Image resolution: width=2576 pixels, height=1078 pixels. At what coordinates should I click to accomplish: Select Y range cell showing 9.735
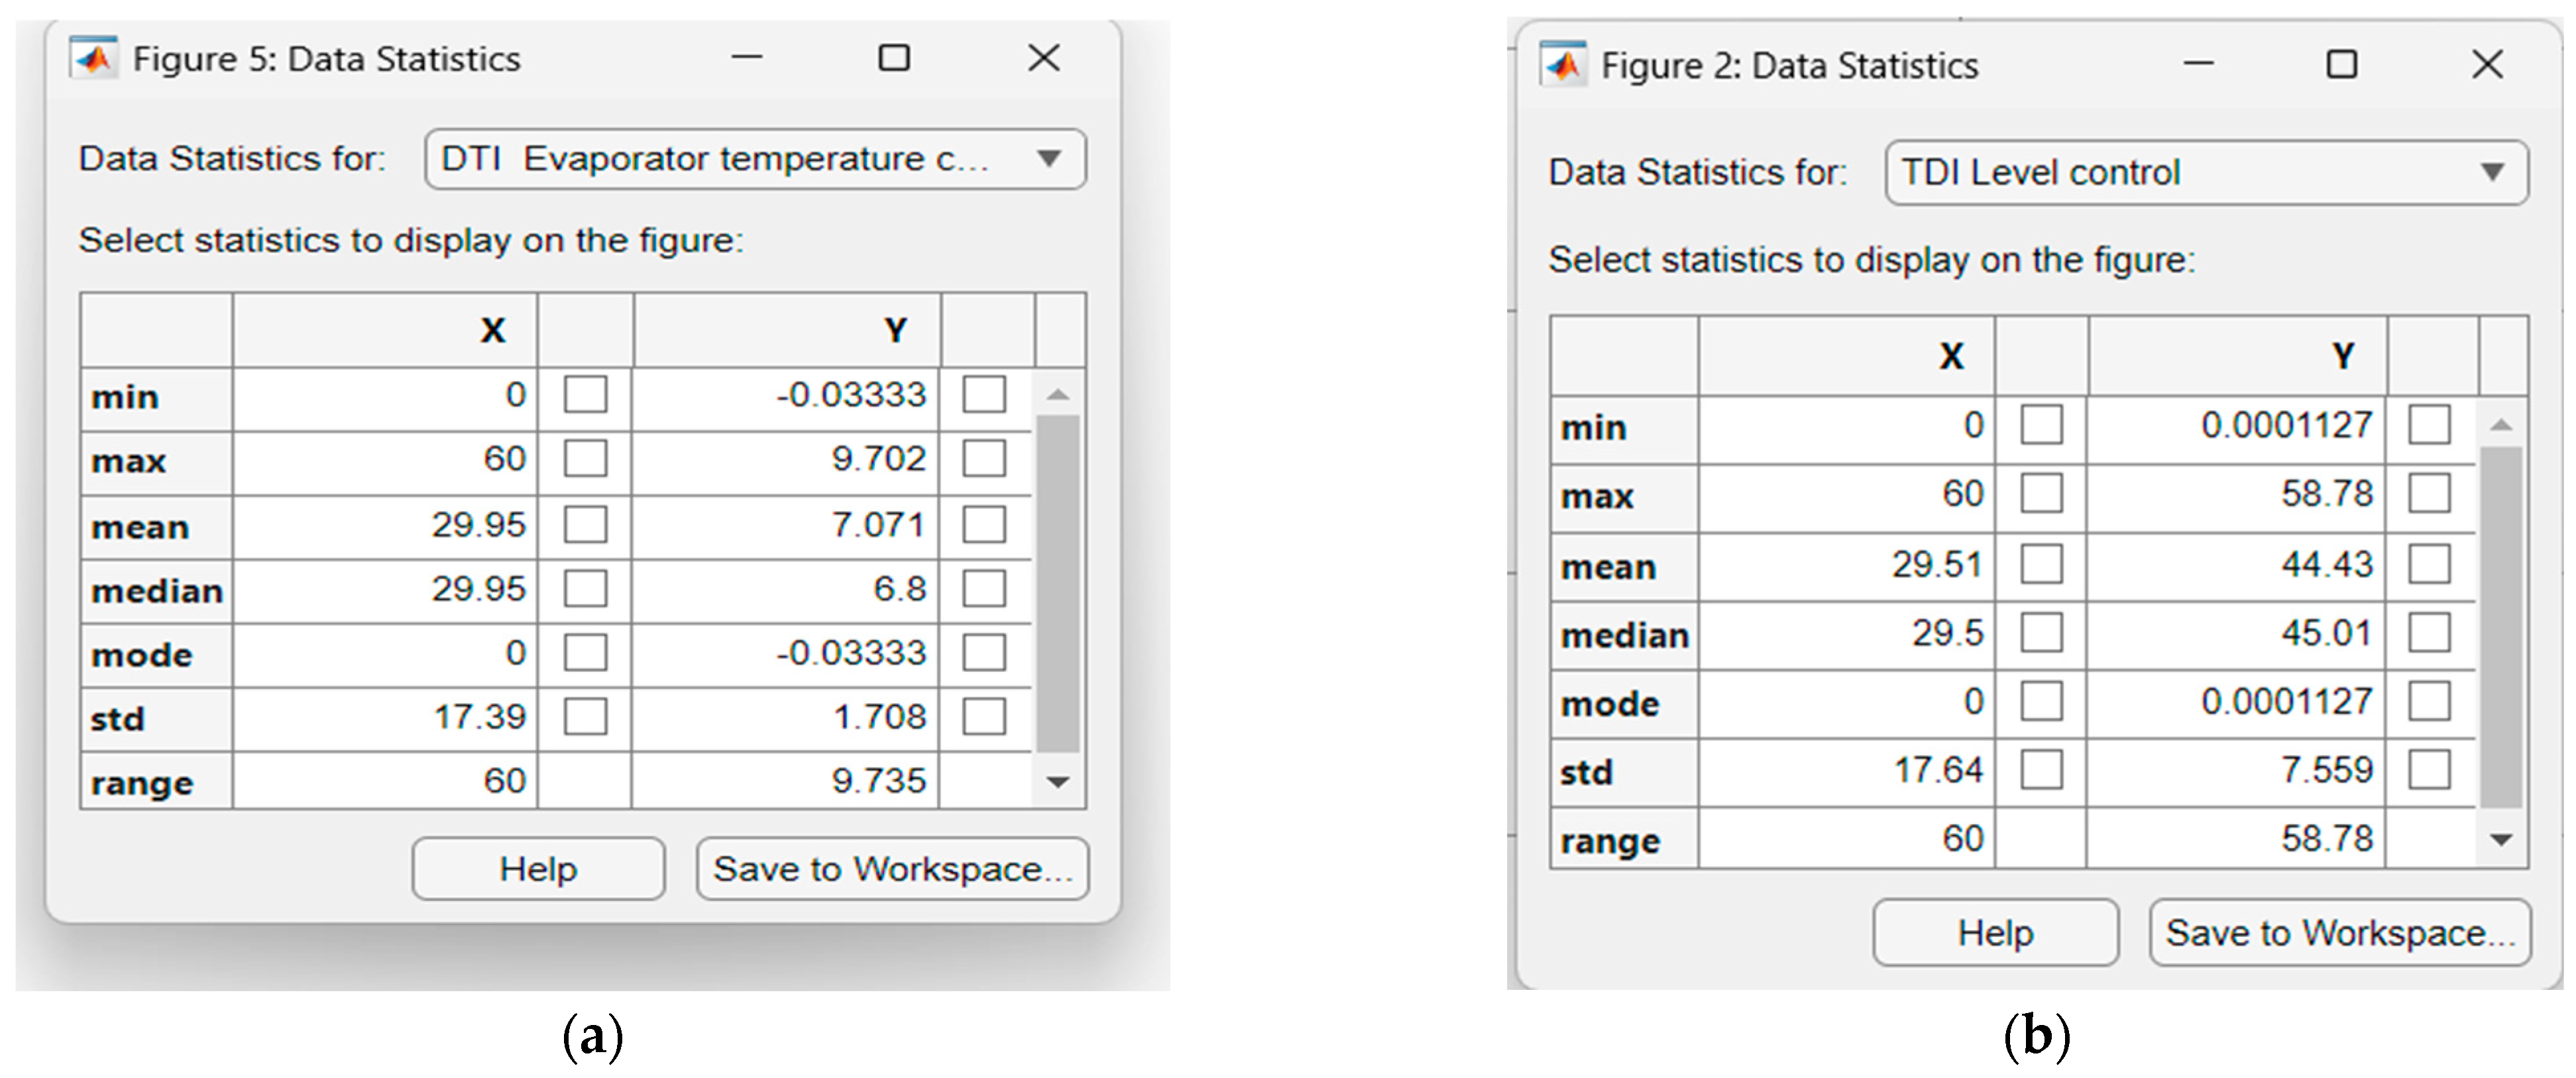pos(786,781)
